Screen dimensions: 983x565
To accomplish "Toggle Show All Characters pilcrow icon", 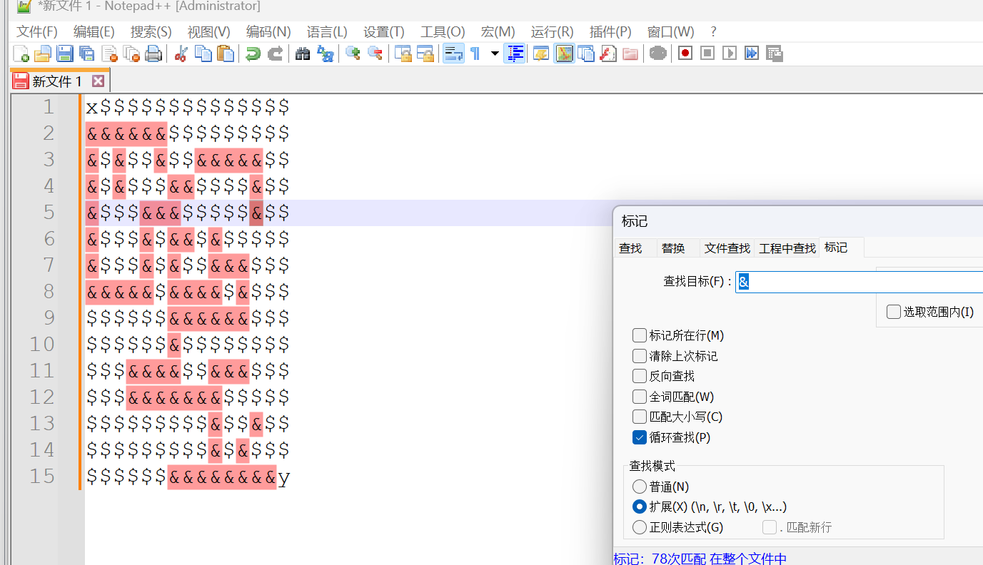I will (475, 54).
